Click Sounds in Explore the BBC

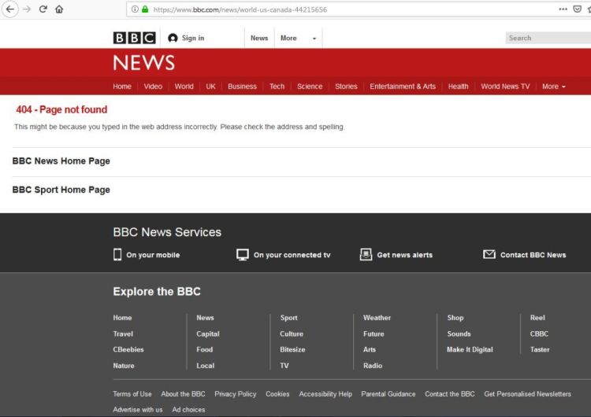tap(459, 334)
